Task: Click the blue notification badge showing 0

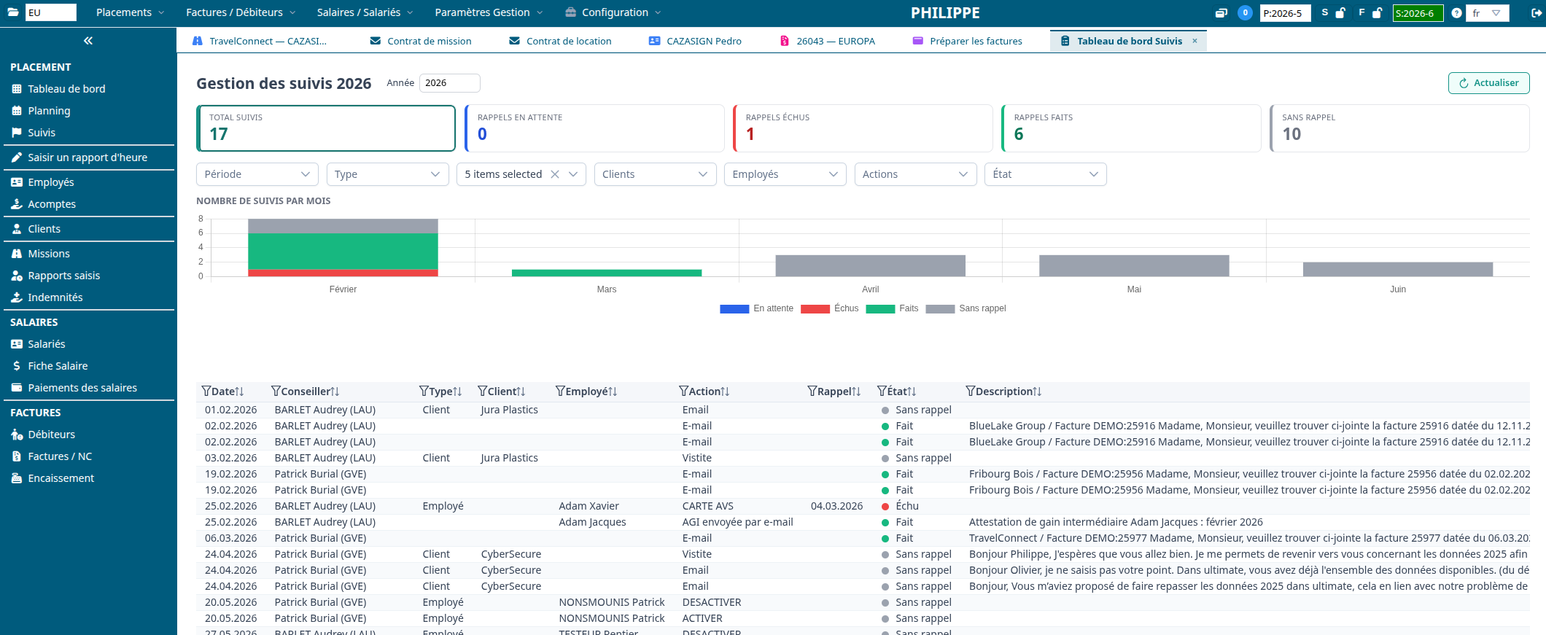Action: [x=1246, y=12]
